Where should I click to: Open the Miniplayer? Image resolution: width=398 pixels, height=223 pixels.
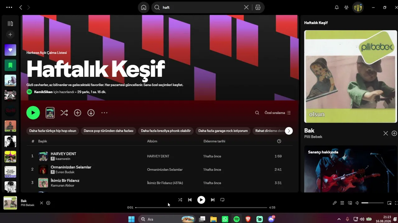(389, 203)
